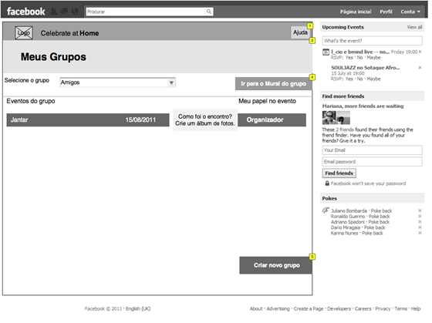Viewport: 432px width, 323px height.
Task: Go to Página inicial
Action: 356,12
